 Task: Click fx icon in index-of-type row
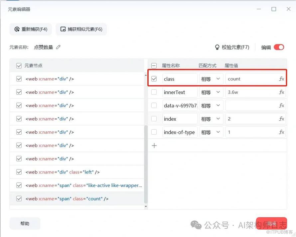281,132
